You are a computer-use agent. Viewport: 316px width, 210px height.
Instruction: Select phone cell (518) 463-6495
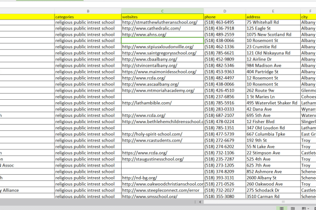click(225, 22)
